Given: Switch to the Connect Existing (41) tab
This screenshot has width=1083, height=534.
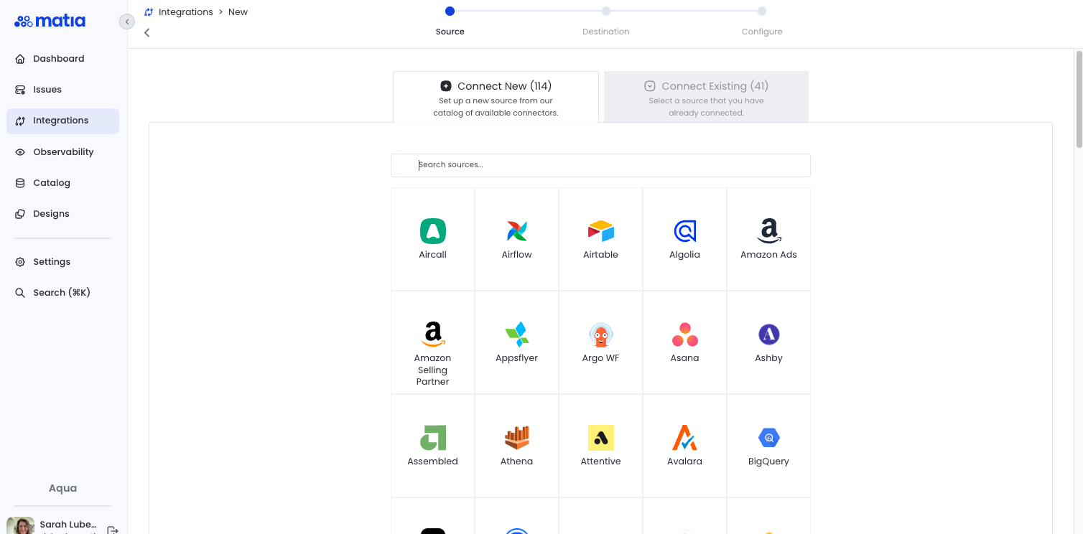Looking at the screenshot, I should [707, 97].
